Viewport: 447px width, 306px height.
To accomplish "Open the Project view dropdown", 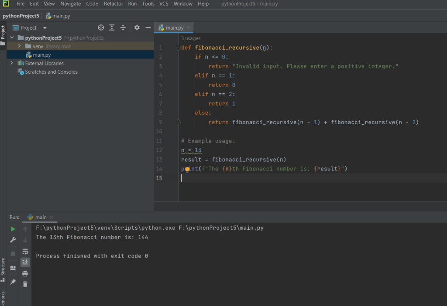I will [45, 28].
